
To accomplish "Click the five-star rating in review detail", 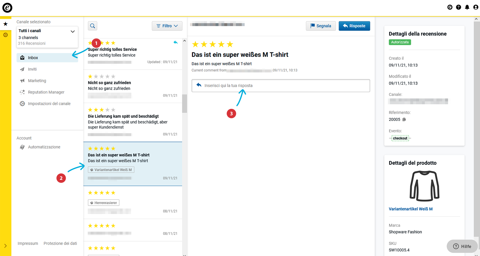I will (213, 44).
